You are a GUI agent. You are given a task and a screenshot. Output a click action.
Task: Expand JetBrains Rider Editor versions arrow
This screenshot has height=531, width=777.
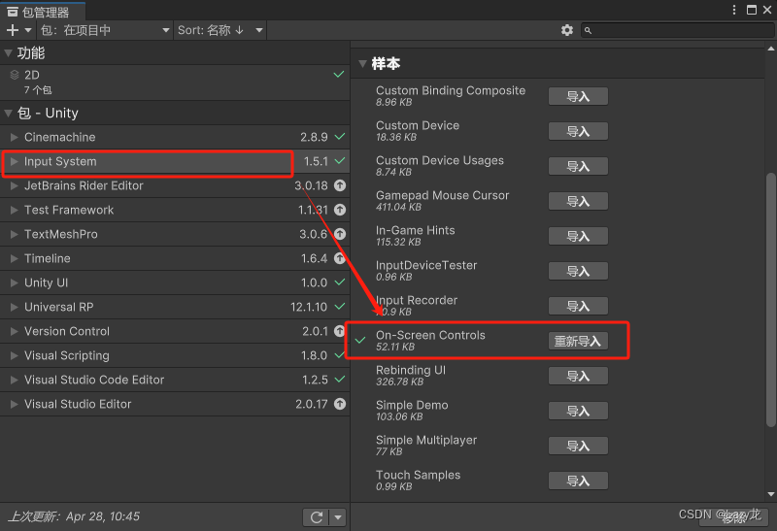pyautogui.click(x=15, y=185)
